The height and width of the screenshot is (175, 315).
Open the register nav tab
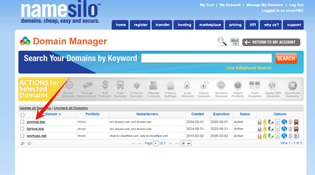coord(140,25)
